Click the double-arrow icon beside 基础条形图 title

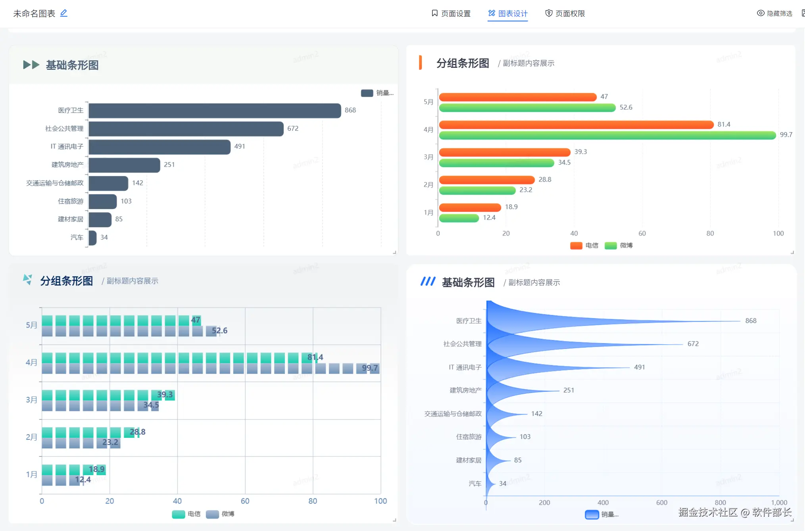[31, 65]
